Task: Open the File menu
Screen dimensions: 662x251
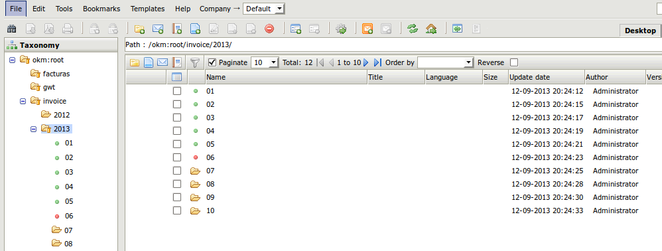Action: tap(16, 9)
